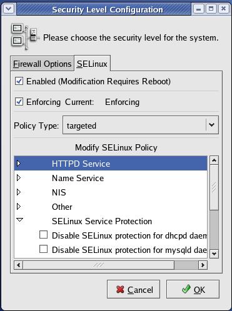This screenshot has width=232, height=311.
Task: Expand the Name Service tree node
Action: (19, 178)
